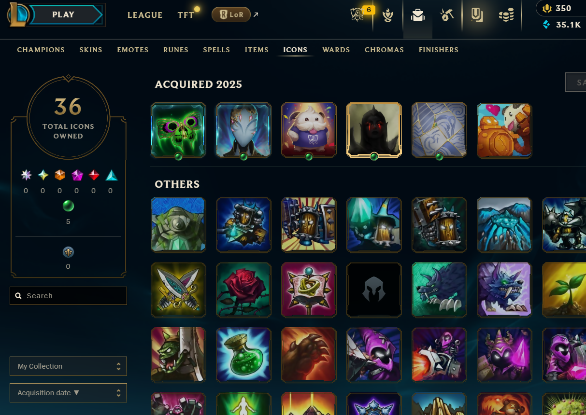Open the Legends of Runeterra LoR link

231,14
